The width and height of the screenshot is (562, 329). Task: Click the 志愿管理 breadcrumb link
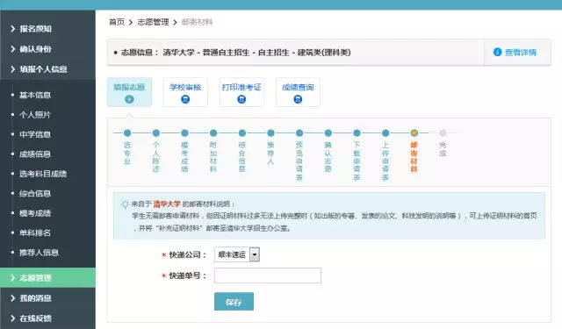tap(153, 22)
